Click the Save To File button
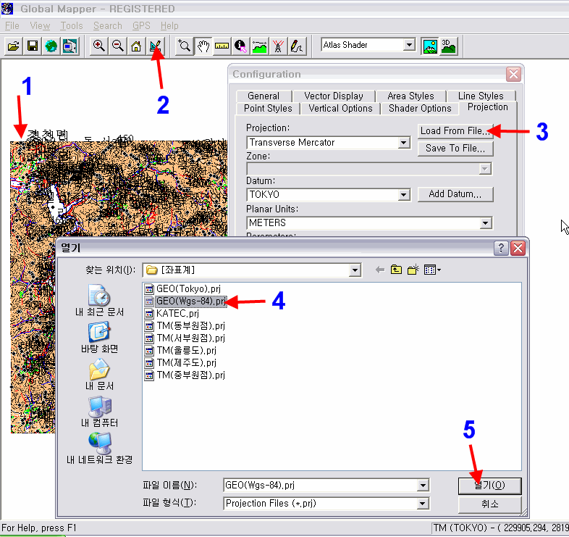The width and height of the screenshot is (569, 537). pos(455,149)
